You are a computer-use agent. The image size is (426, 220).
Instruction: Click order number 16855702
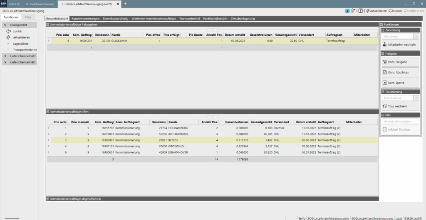(108, 127)
